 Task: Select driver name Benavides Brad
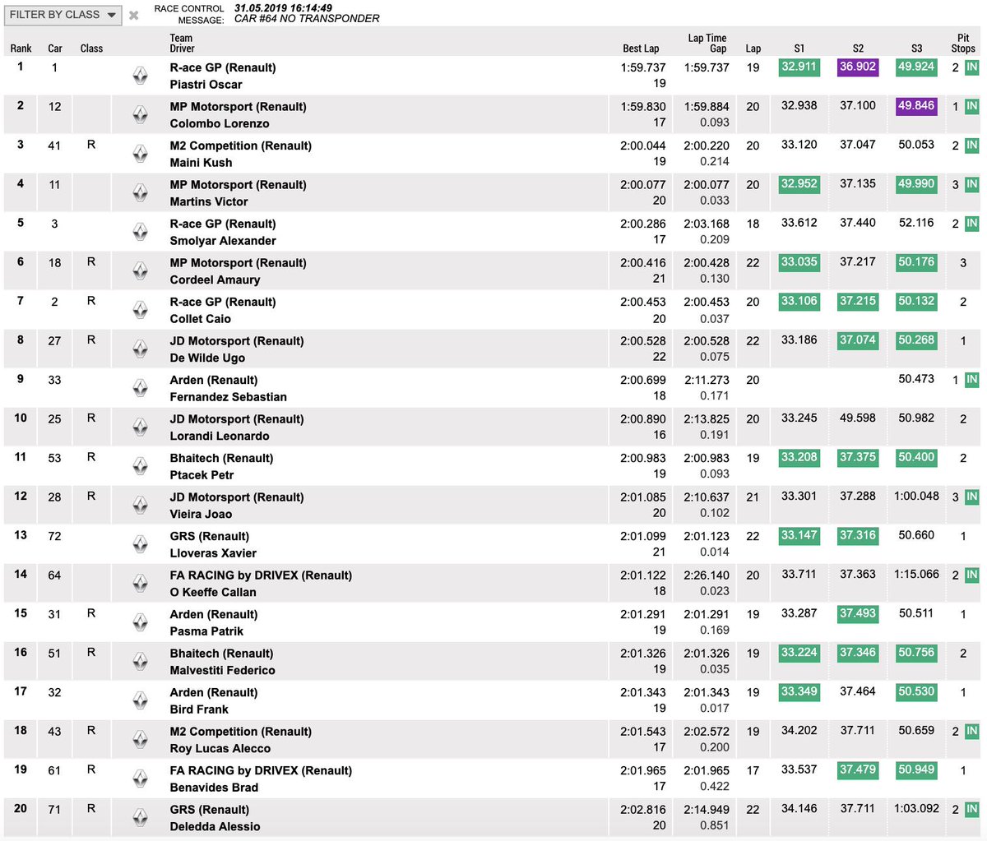(x=214, y=788)
